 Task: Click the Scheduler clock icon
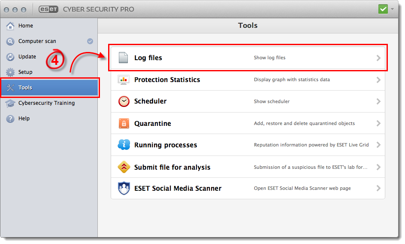click(x=124, y=101)
